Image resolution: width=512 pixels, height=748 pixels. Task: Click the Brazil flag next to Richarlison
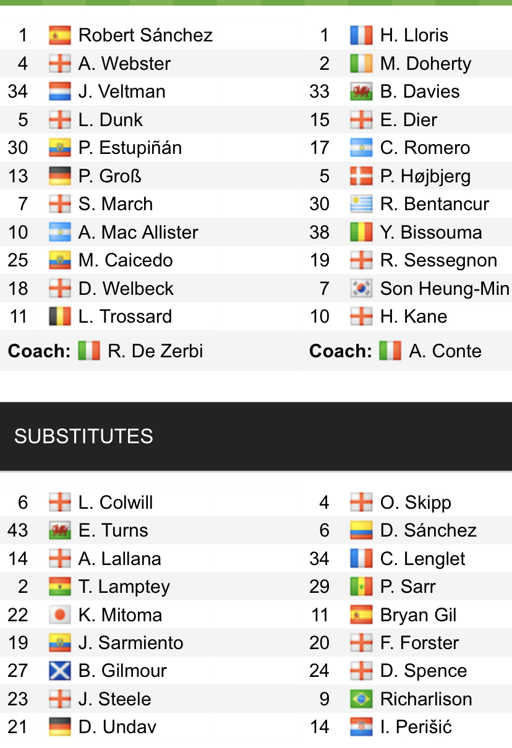(361, 699)
